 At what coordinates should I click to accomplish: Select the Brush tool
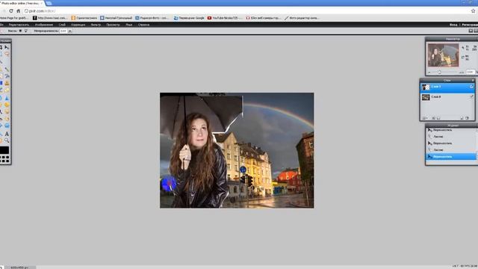7,69
